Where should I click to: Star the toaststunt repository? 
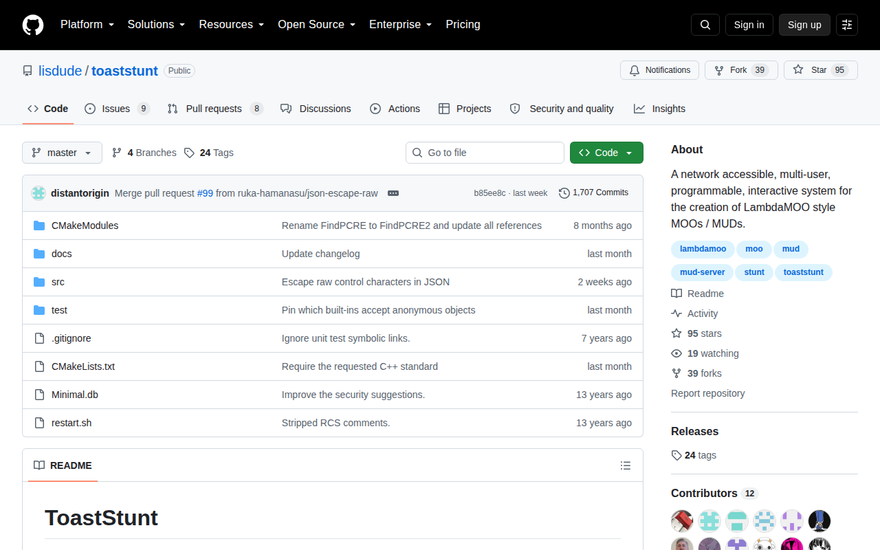[821, 70]
